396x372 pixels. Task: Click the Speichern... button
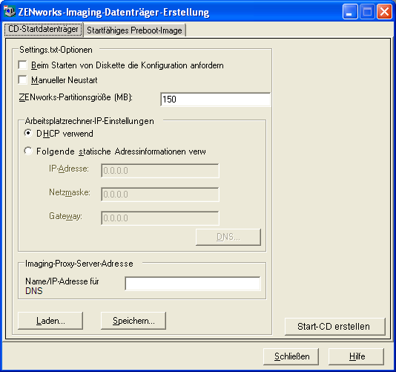pos(133,321)
